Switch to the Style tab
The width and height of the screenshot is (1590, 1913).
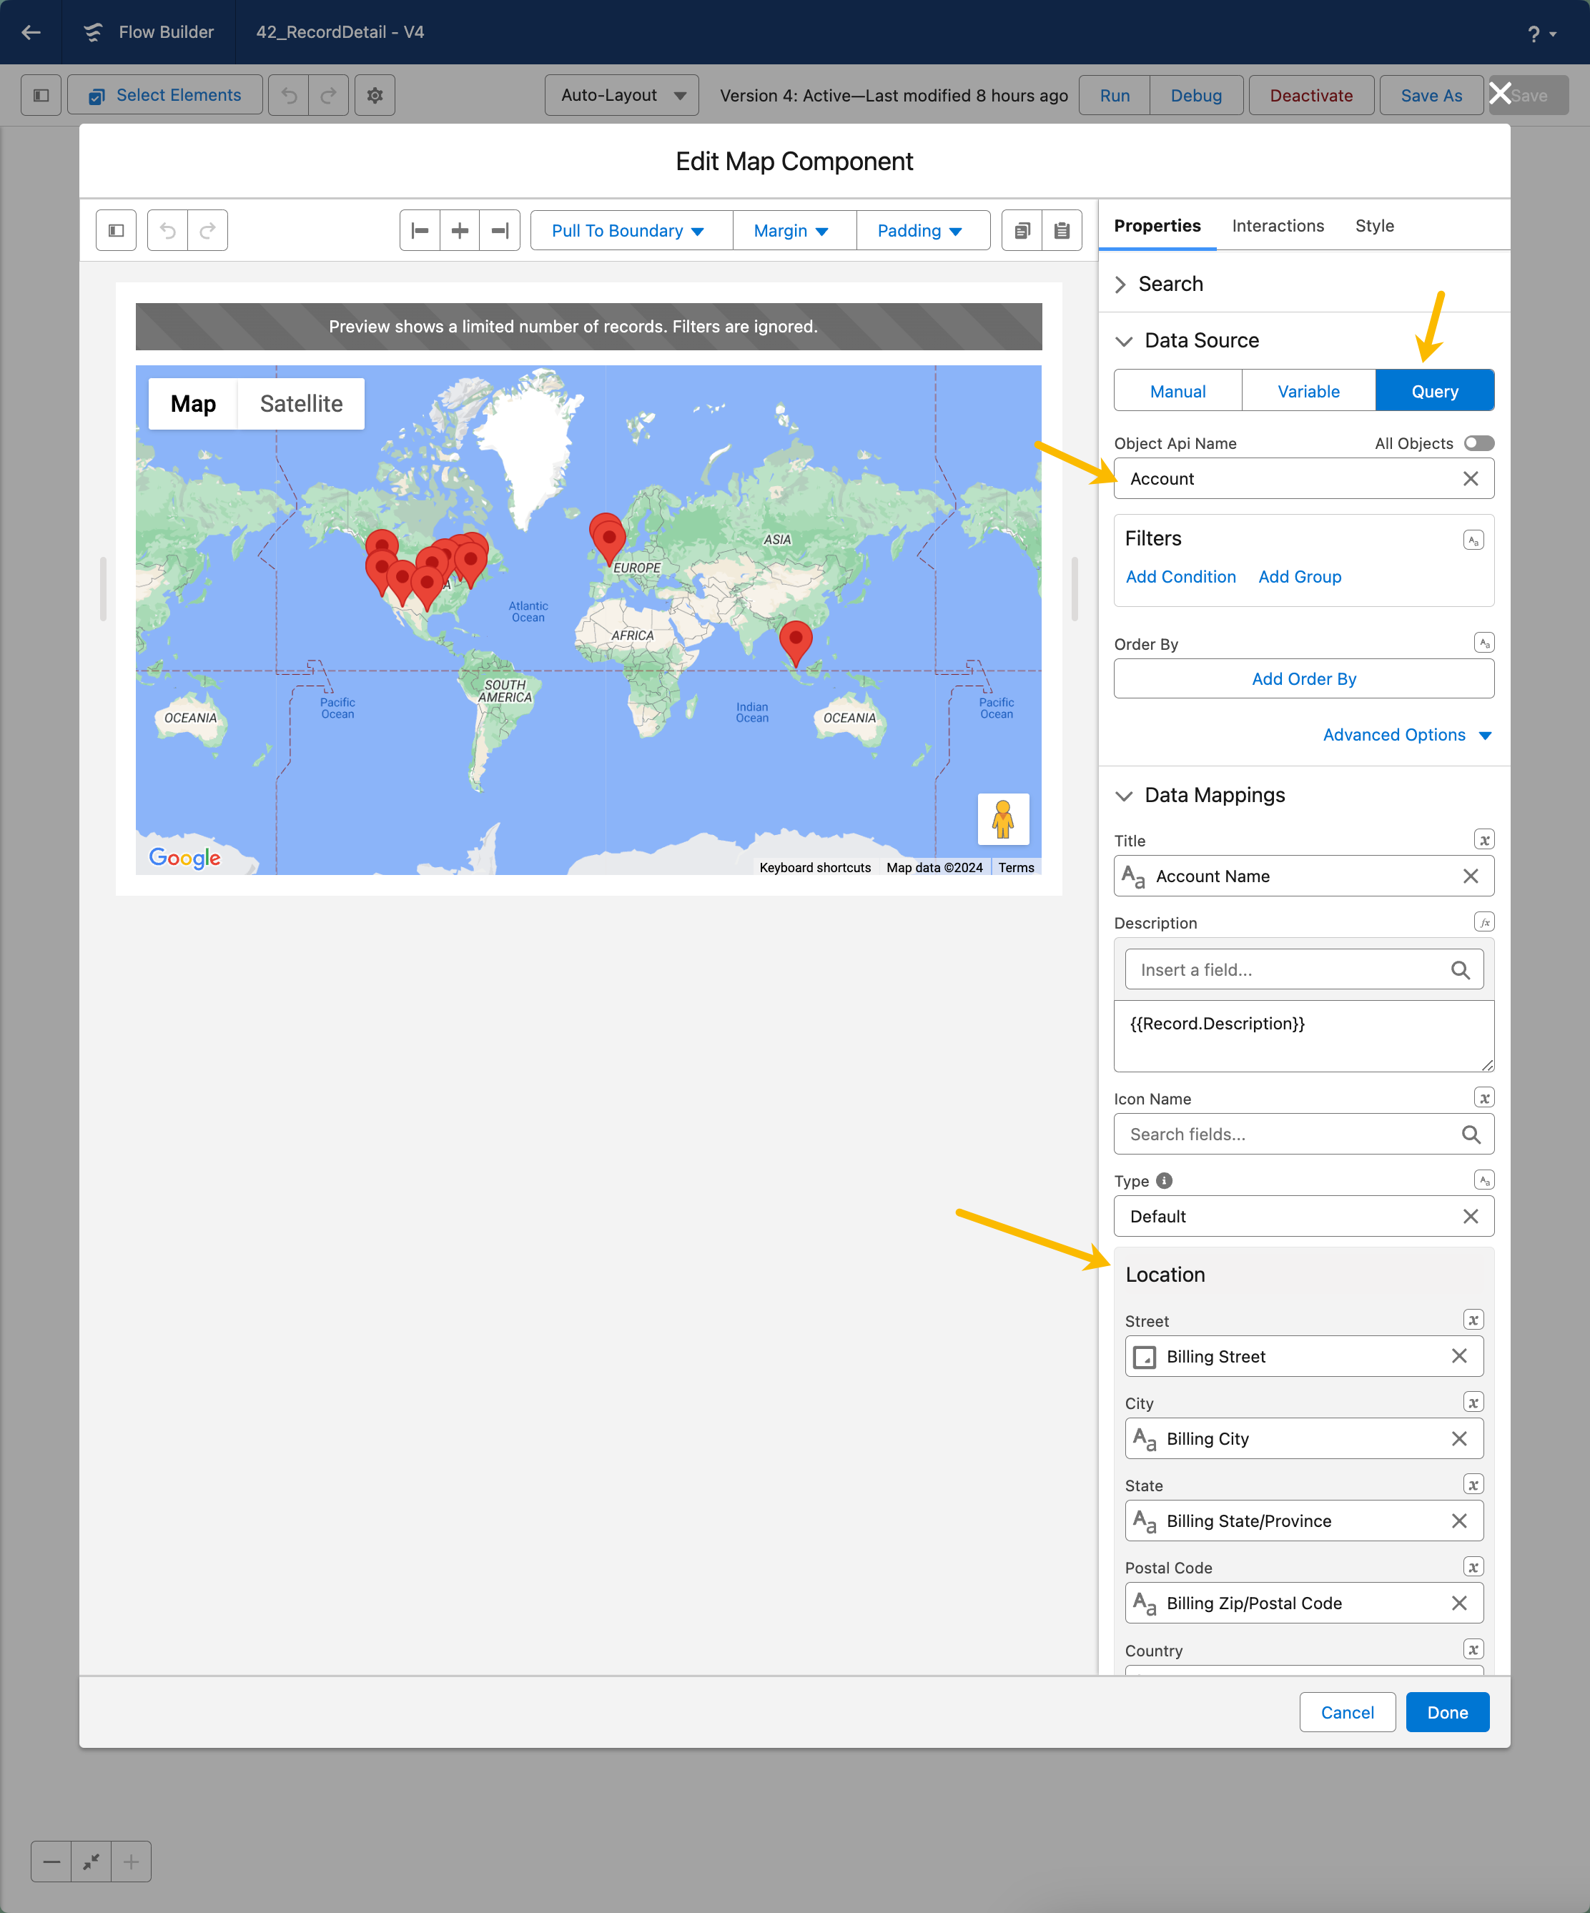(1374, 226)
